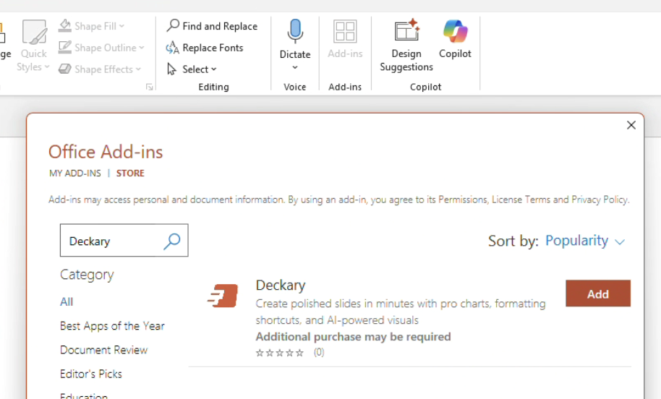The width and height of the screenshot is (661, 399).
Task: Click the search magnifier in the add-ins box
Action: click(172, 241)
